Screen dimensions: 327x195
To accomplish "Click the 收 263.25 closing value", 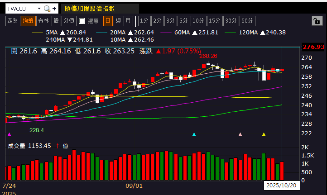I will 120,51.
